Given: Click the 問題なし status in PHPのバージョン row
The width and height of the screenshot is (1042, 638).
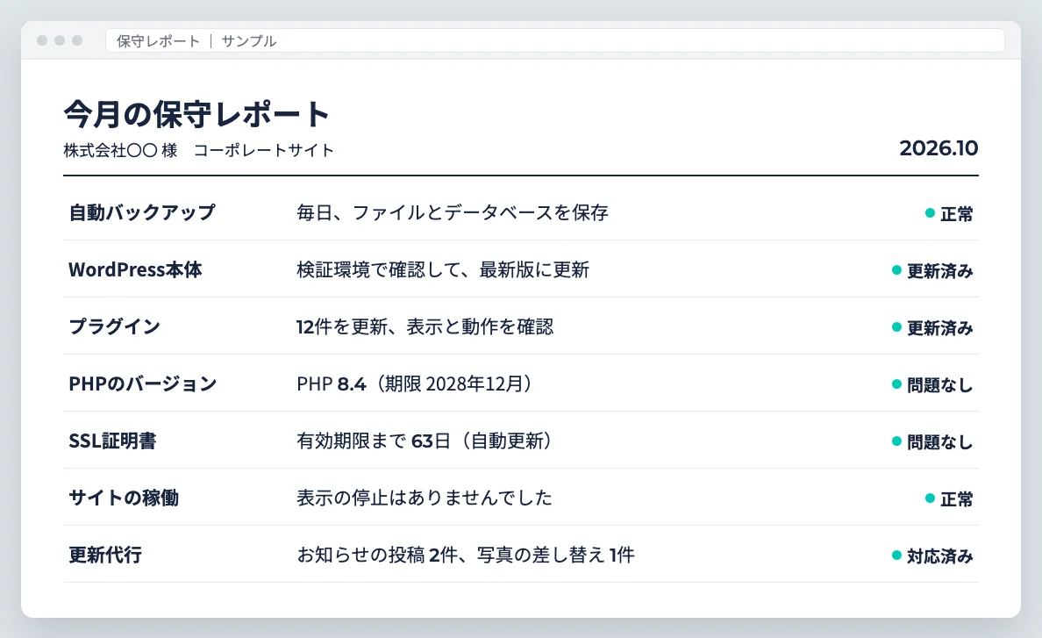Looking at the screenshot, I should pos(939,384).
